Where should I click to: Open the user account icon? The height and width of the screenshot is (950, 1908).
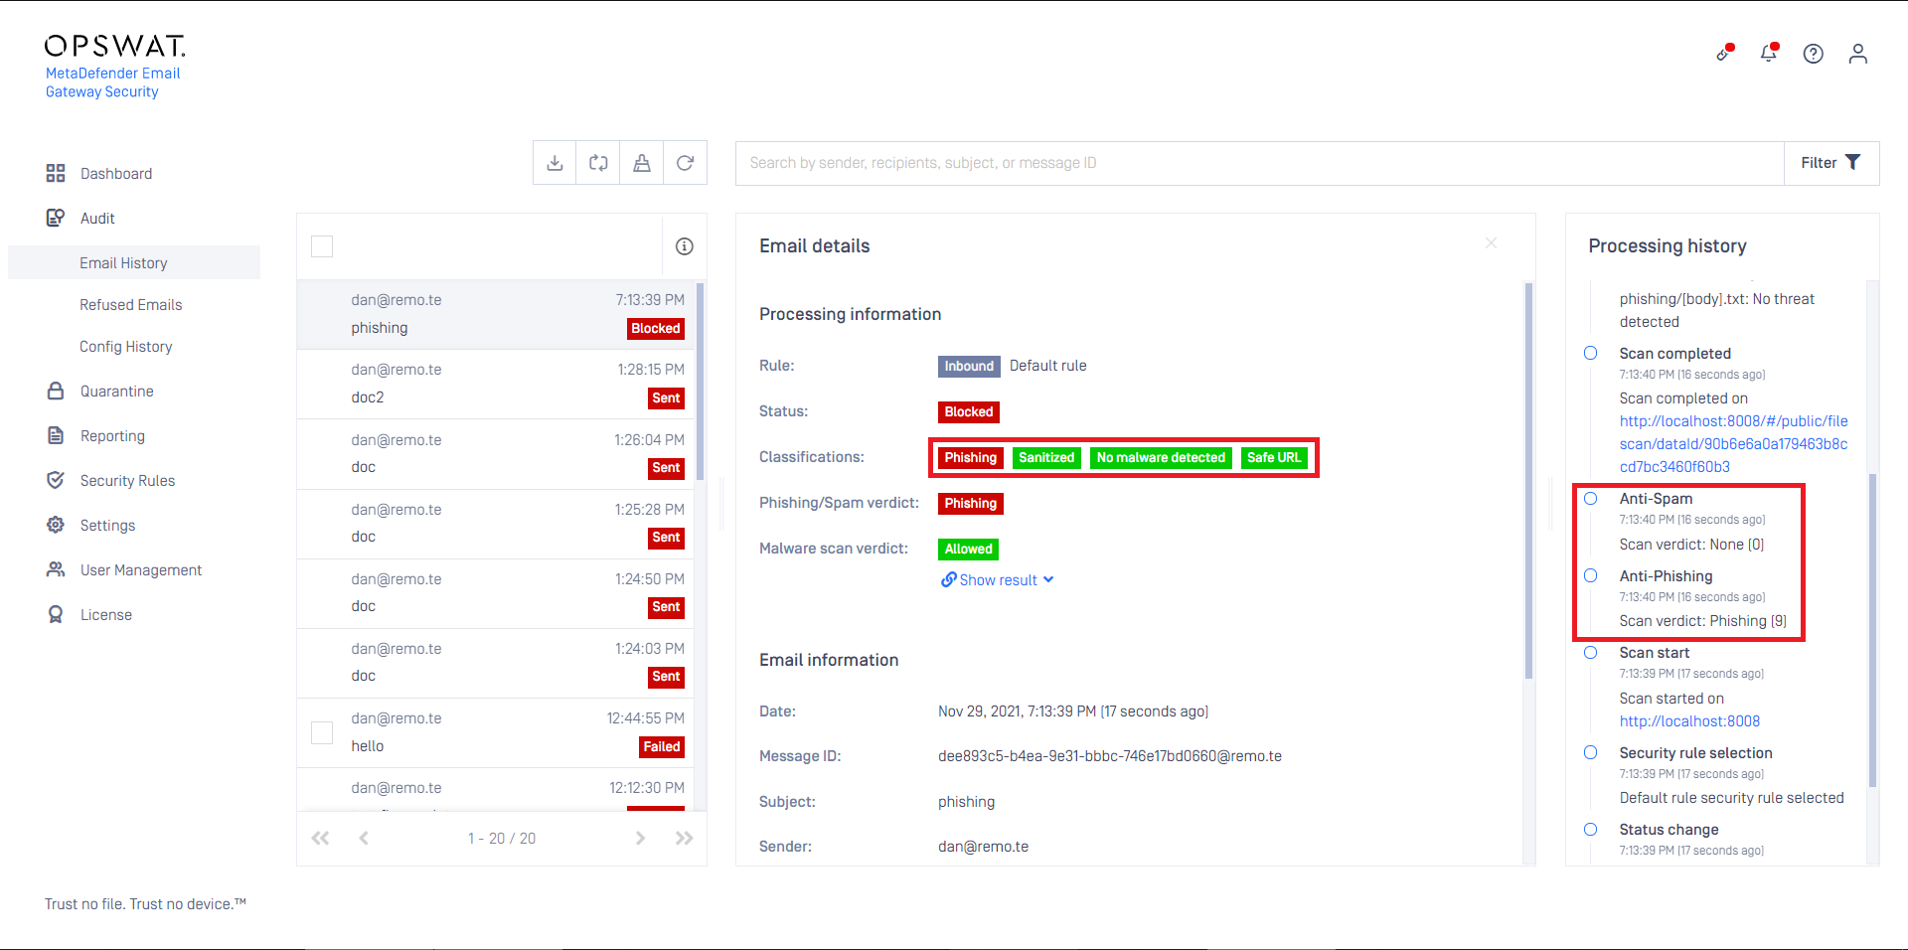1858,54
